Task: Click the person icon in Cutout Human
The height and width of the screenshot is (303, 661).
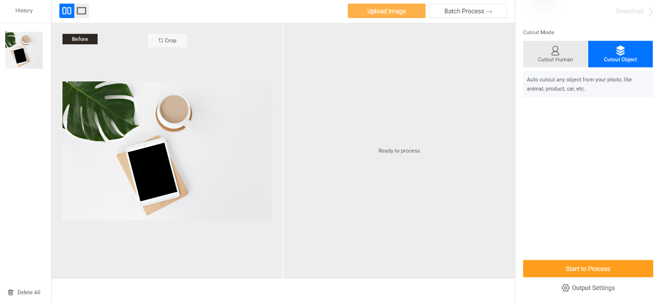Action: pos(555,50)
